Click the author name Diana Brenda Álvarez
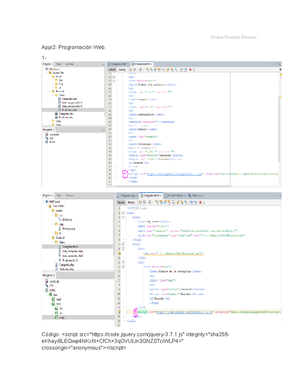300x388 pixels. pos(234,37)
